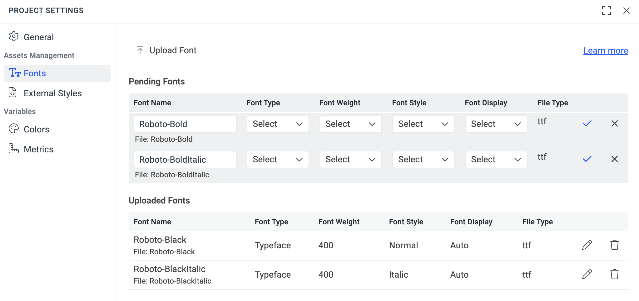This screenshot has width=639, height=301.
Task: Click inside the Roboto-Bold name field
Action: click(185, 124)
